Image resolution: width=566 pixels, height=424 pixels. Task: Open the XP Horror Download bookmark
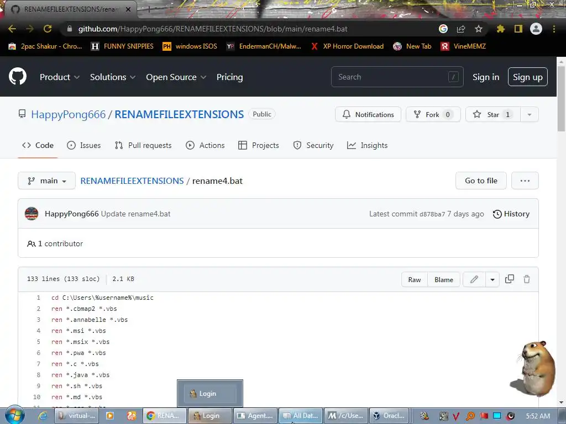click(347, 46)
